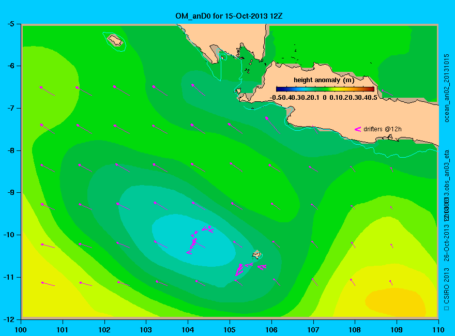The image size is (455, 336).
Task: Click the y-axis tick label -12
Action: tap(8, 319)
